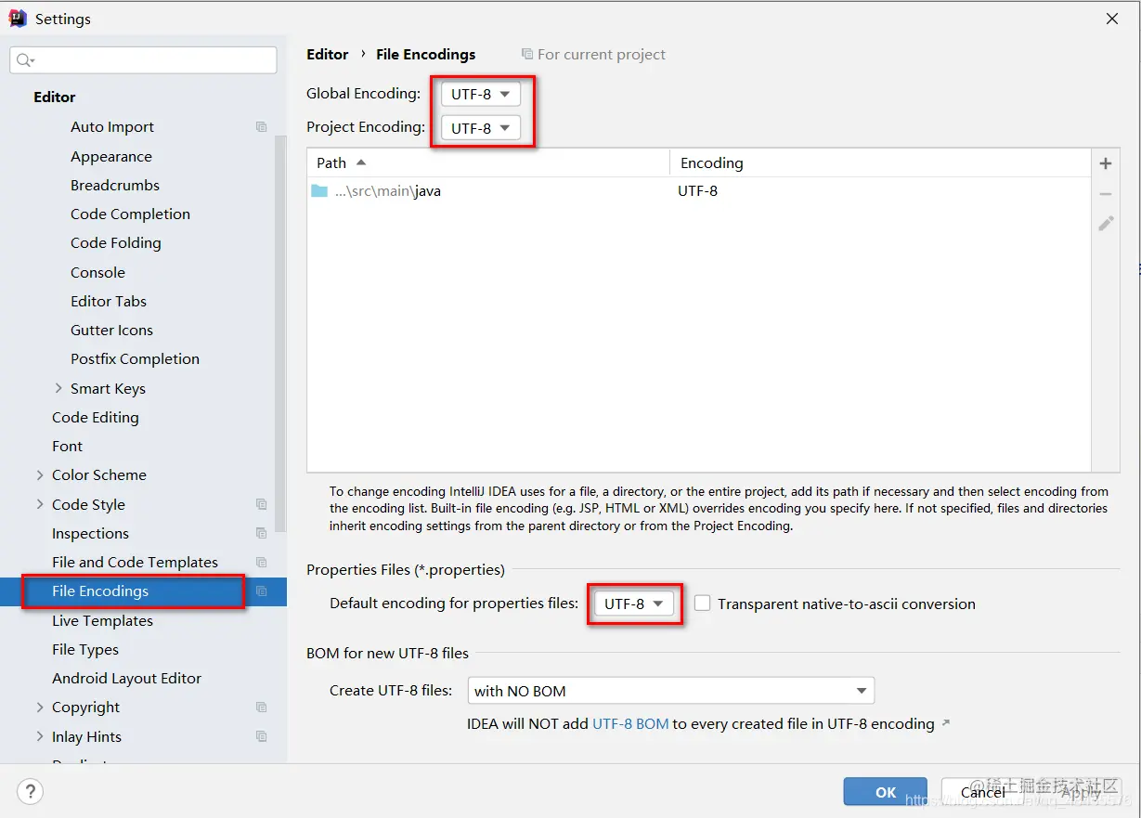1141x818 pixels.
Task: Click into the settings search field
Action: [143, 60]
